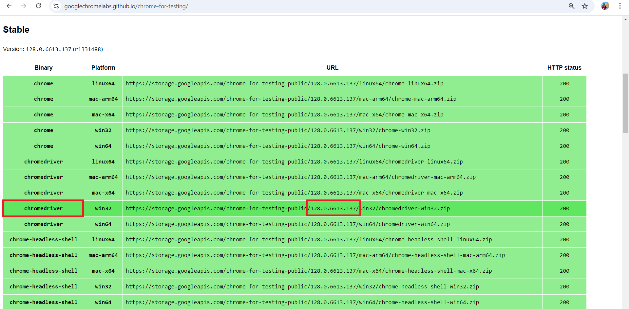Click the Stable version number text
Screen dimensions: 629x309
click(48, 49)
